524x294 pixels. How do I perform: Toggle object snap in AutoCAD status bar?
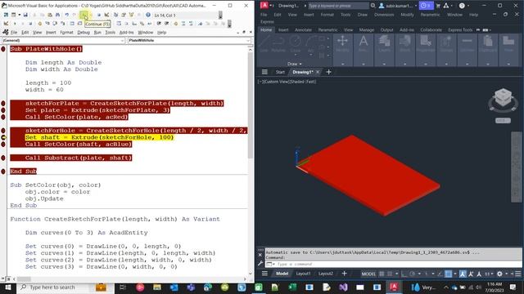[x=448, y=274]
